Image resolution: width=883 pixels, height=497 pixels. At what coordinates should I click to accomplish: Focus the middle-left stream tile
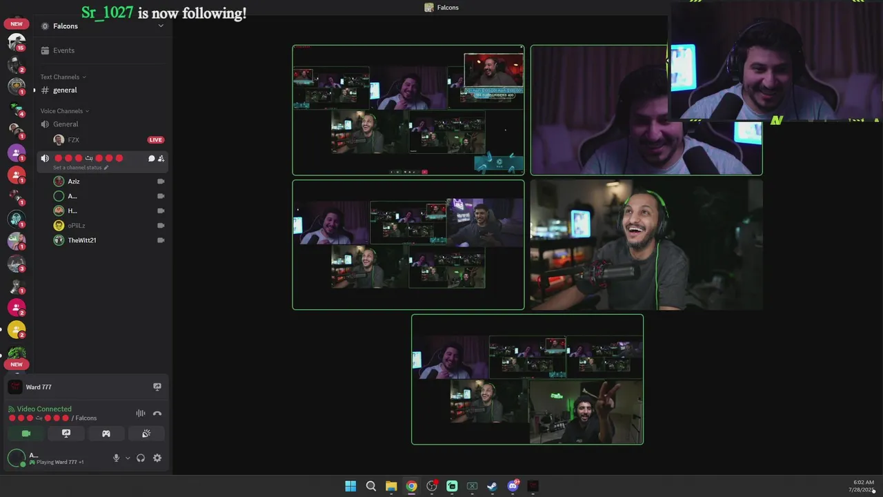coord(408,245)
